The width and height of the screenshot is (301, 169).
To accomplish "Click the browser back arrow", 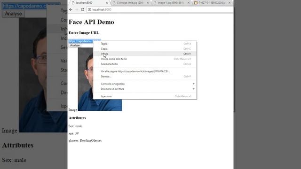I will click(71, 9).
